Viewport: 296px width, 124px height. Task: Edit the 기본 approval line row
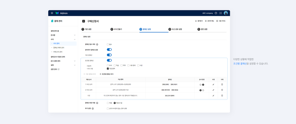tap(213, 96)
